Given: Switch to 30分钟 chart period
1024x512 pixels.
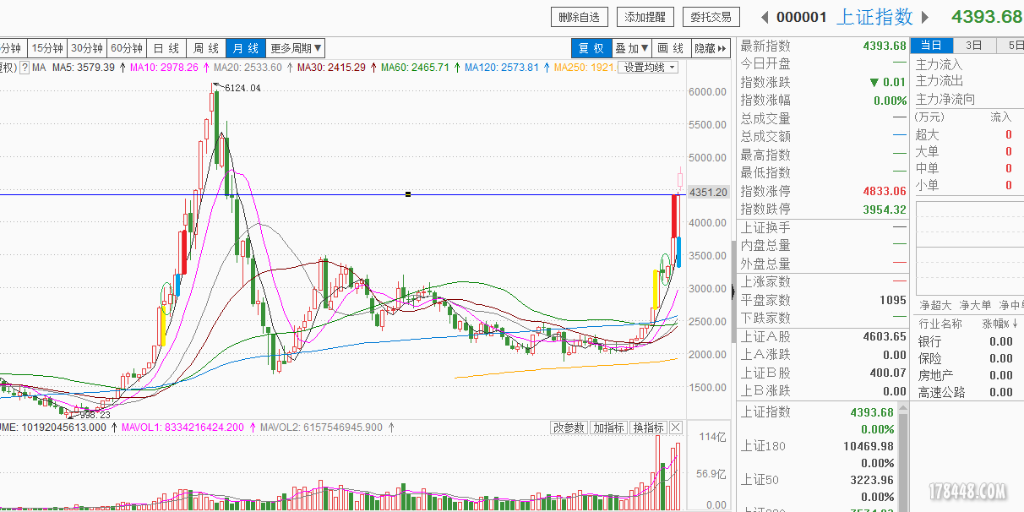Looking at the screenshot, I should click(87, 48).
